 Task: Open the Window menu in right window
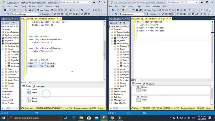[156, 6]
